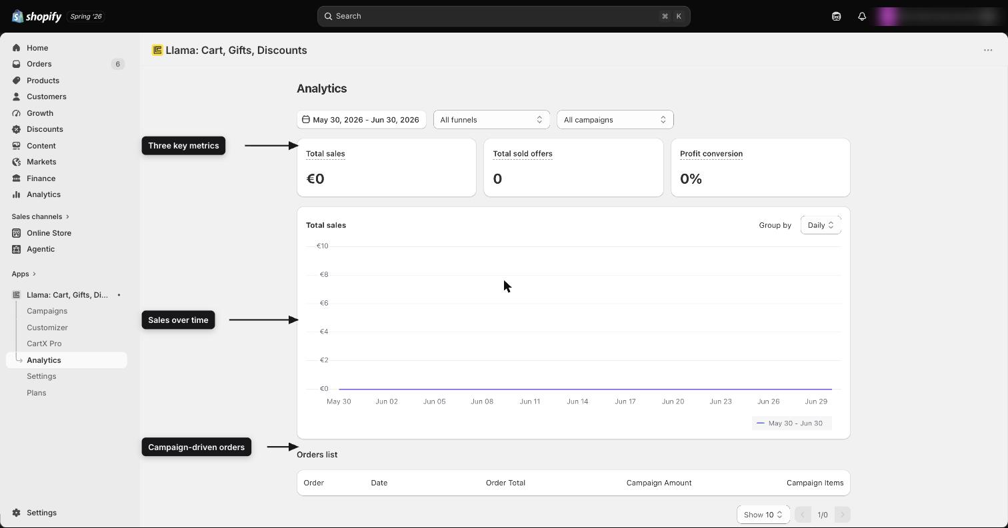Screen dimensions: 1008x528
Task: Open the Customizer submenu item
Action: coord(47,328)
